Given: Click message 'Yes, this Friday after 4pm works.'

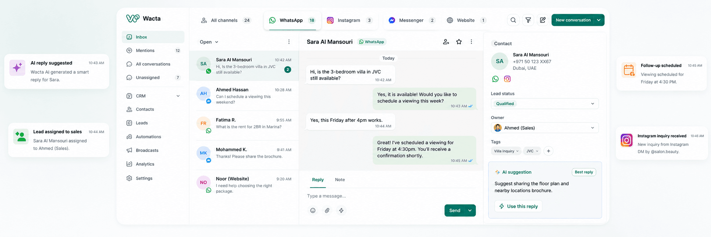Looking at the screenshot, I should (x=350, y=122).
